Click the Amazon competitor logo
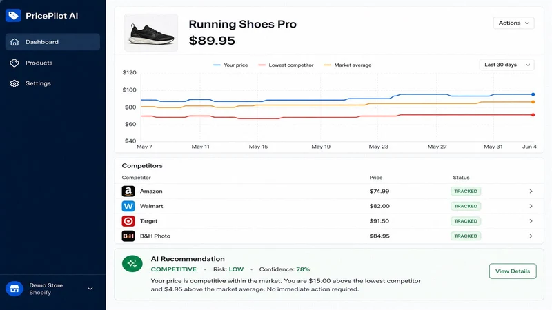This screenshot has width=552, height=310. coord(128,192)
